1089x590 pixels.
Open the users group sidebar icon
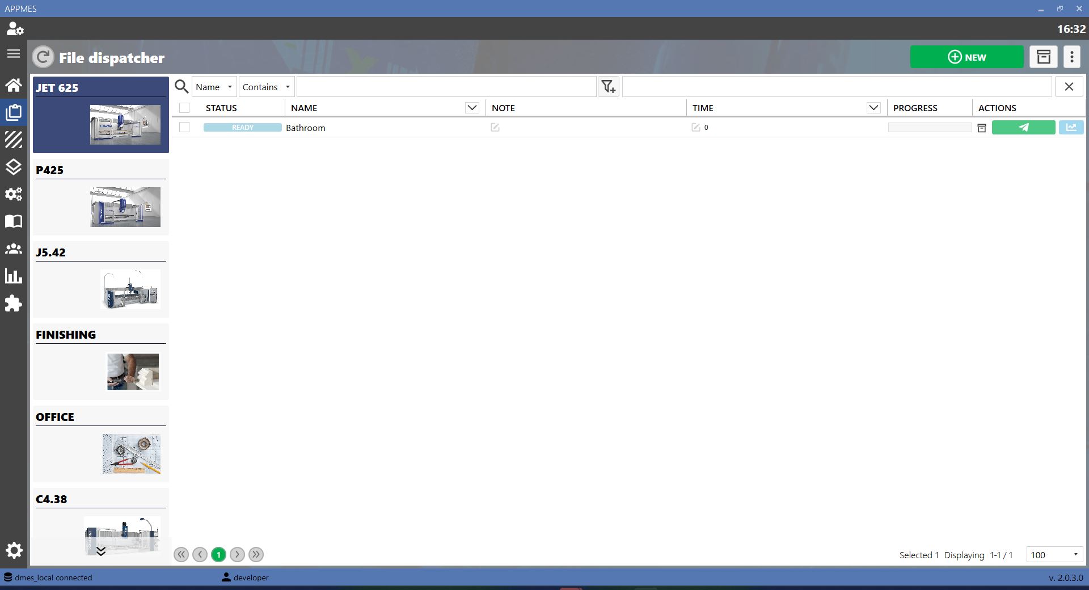pos(14,248)
